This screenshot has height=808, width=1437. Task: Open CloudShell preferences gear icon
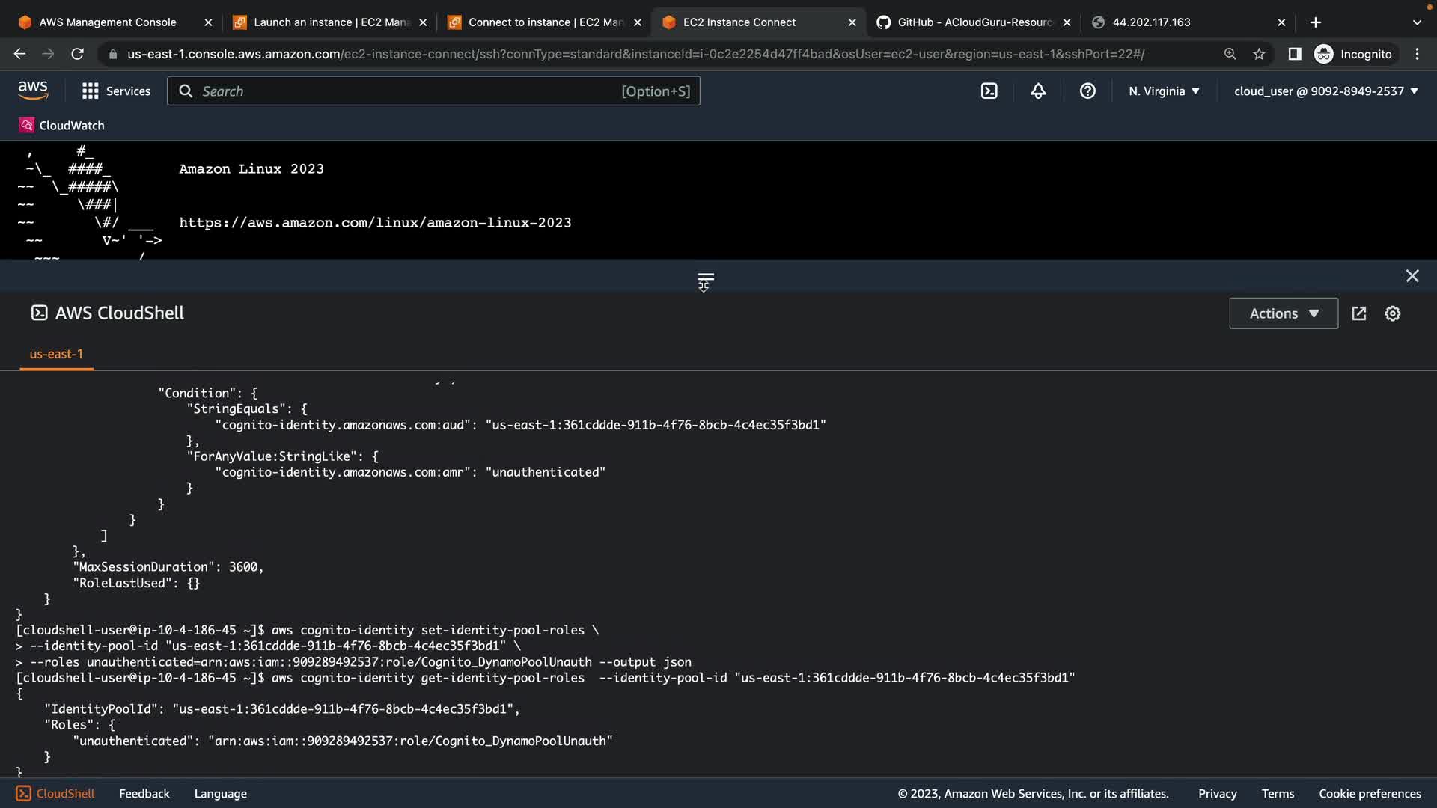tap(1392, 313)
